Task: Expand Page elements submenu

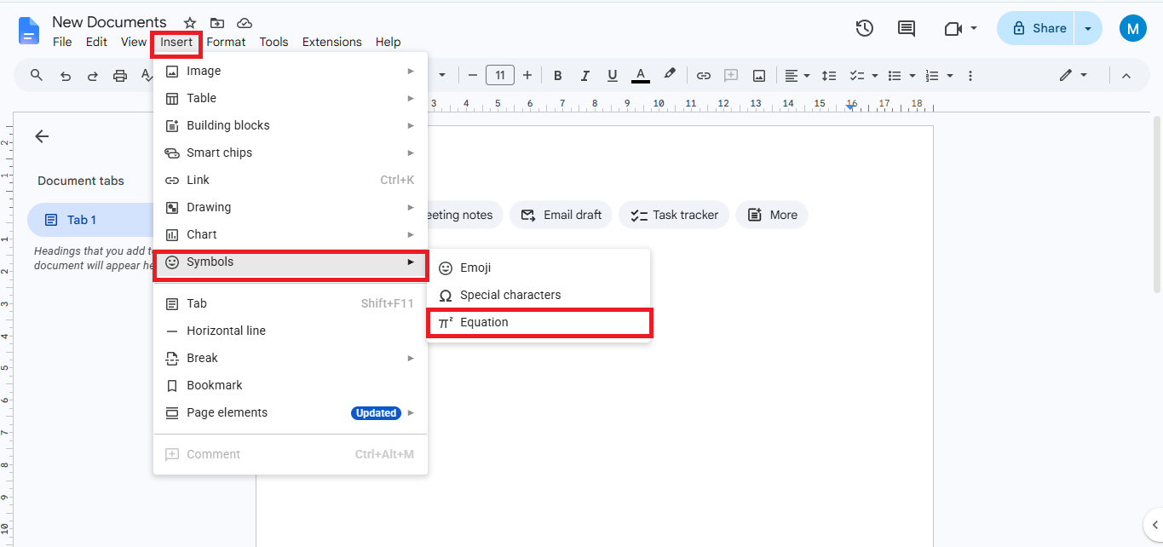Action: 291,412
